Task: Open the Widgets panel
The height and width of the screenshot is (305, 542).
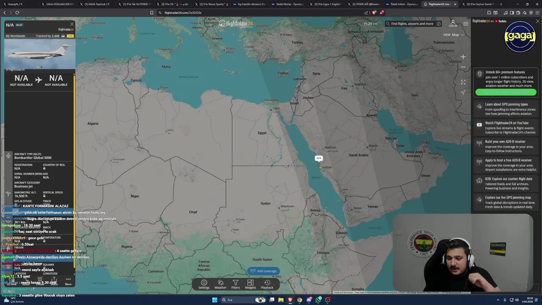Action: 250,284
